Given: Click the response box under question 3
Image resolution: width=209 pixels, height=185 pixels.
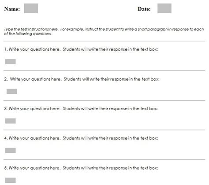Looking at the screenshot, I should tap(11, 121).
